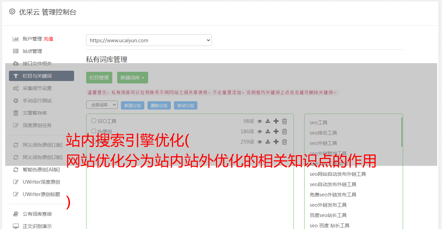Check the 伪原创 library checkbox
Screen dimensions: 442x229
[94, 131]
